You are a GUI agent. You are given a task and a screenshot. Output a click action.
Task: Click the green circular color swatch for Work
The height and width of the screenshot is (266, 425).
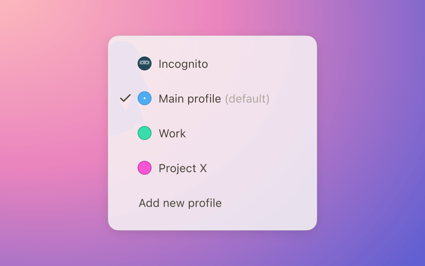point(145,133)
